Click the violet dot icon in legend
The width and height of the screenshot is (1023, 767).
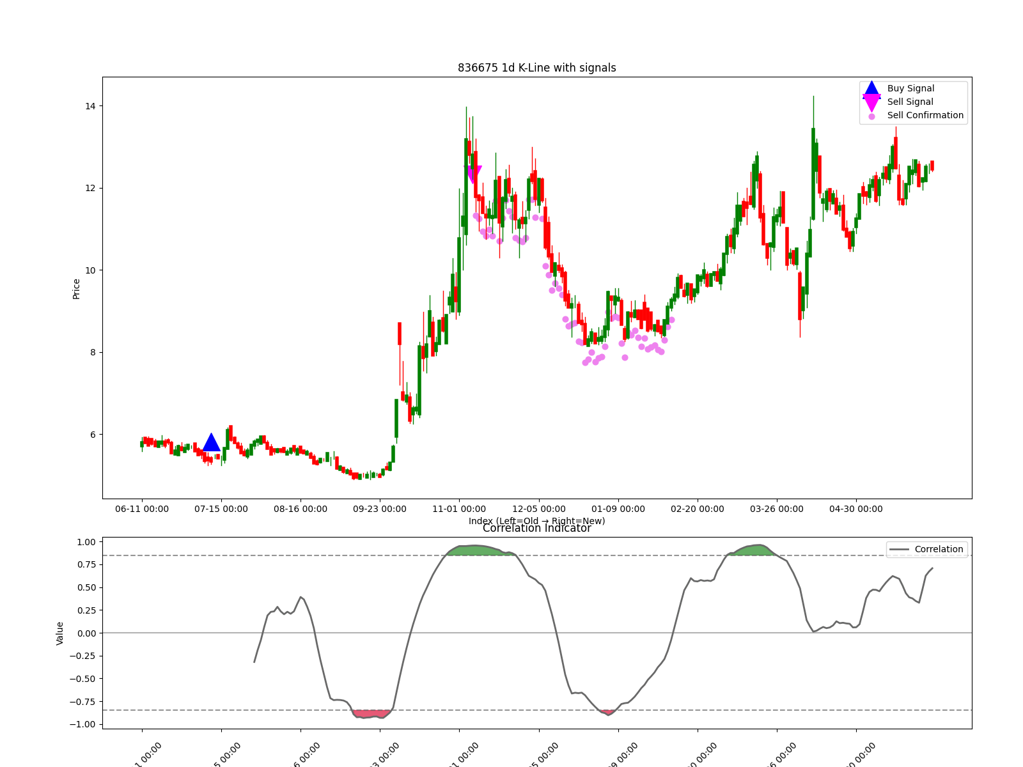pos(871,116)
